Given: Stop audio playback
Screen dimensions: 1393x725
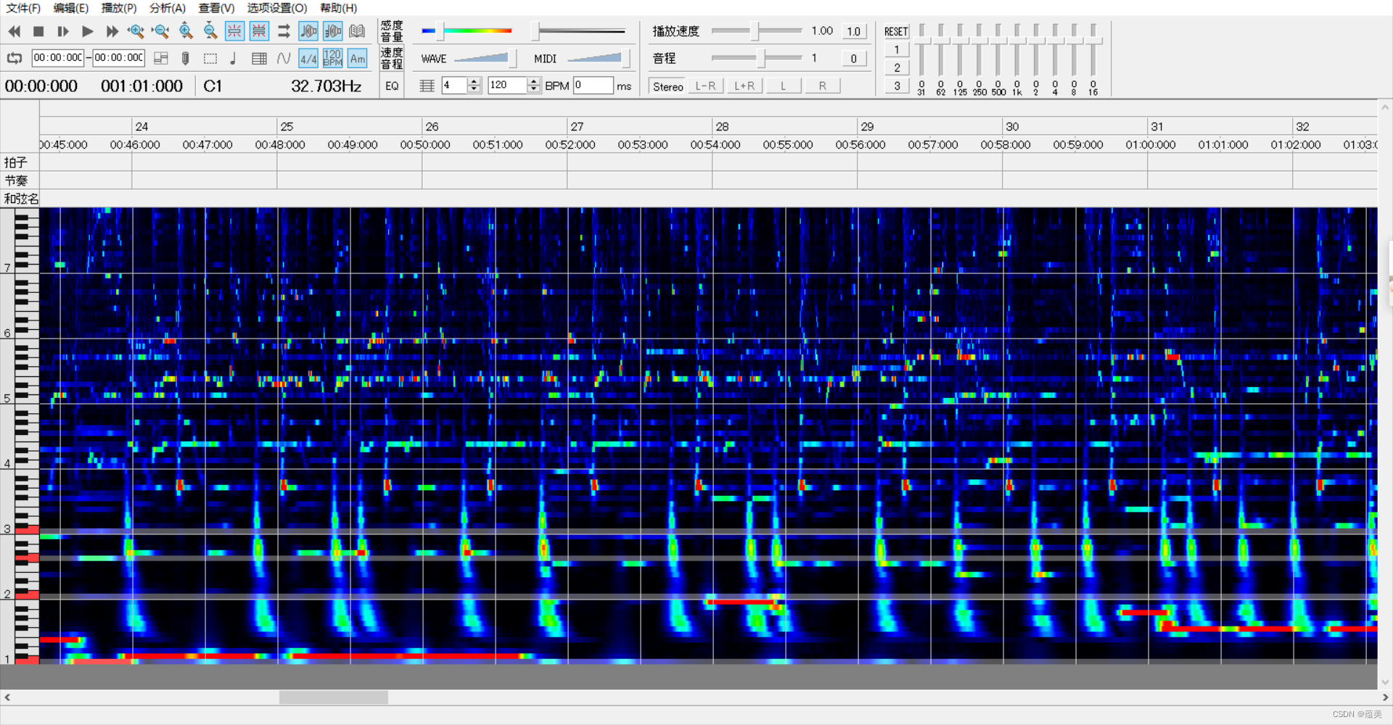Looking at the screenshot, I should [39, 31].
